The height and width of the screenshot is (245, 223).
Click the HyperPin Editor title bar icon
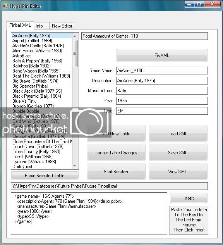[x=5, y=6]
